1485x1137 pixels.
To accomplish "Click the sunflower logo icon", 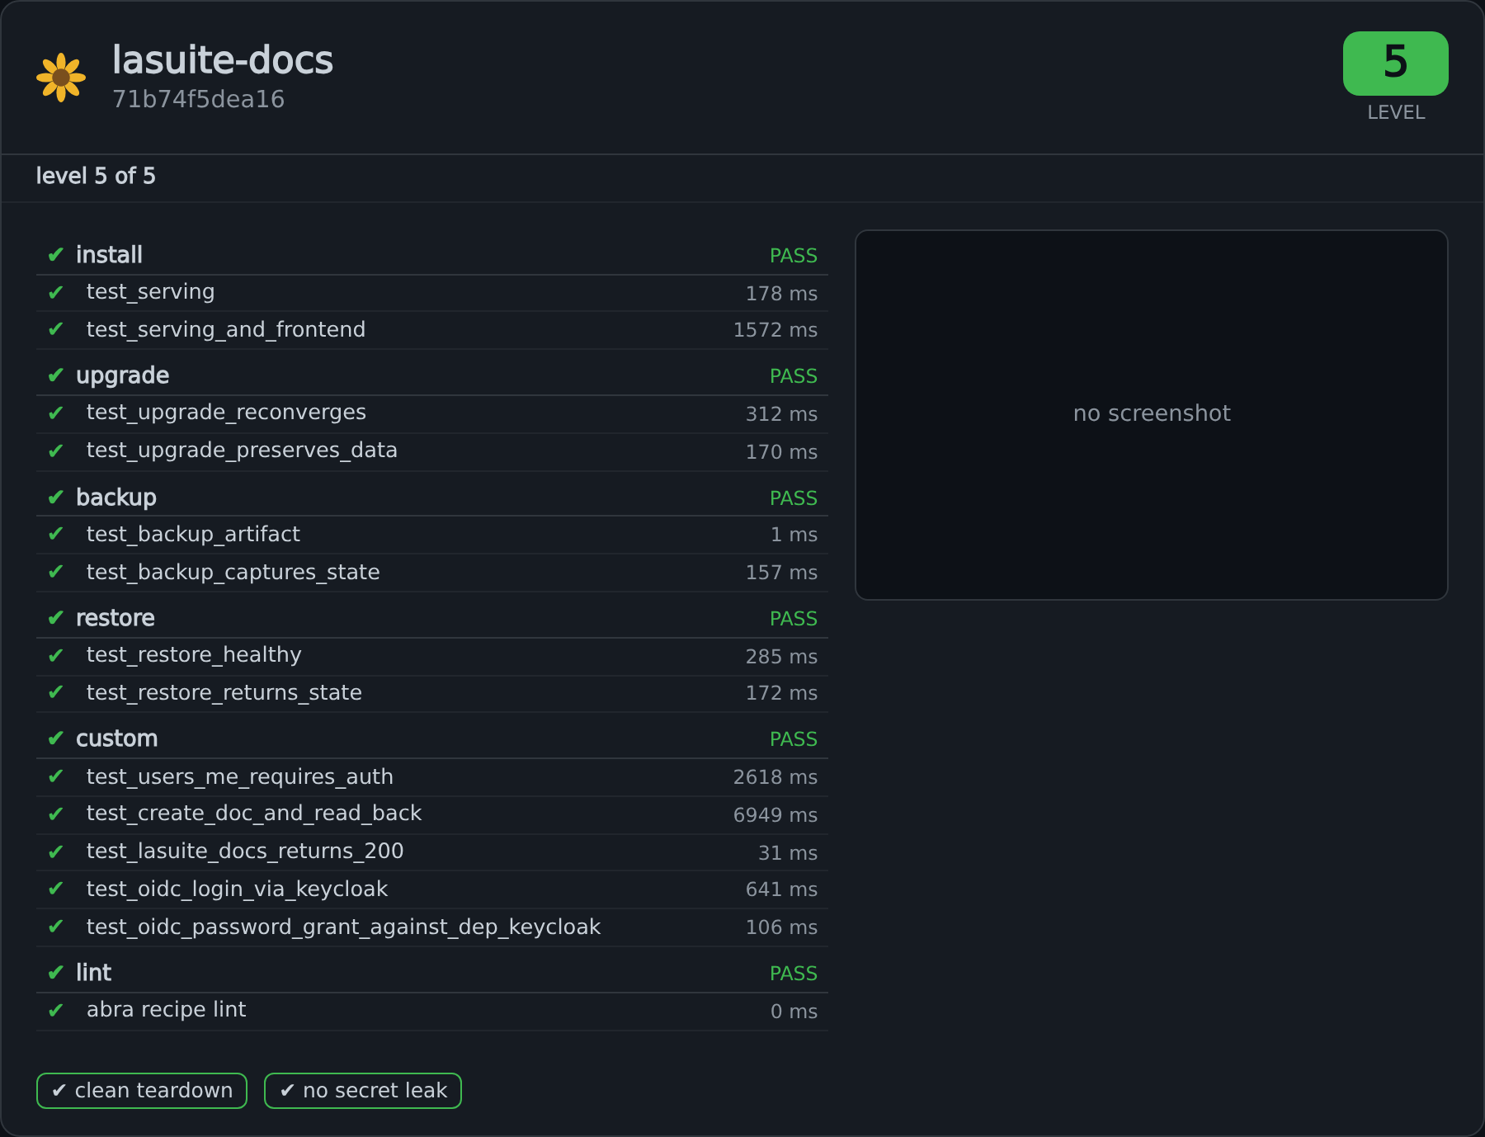I will pos(61,78).
